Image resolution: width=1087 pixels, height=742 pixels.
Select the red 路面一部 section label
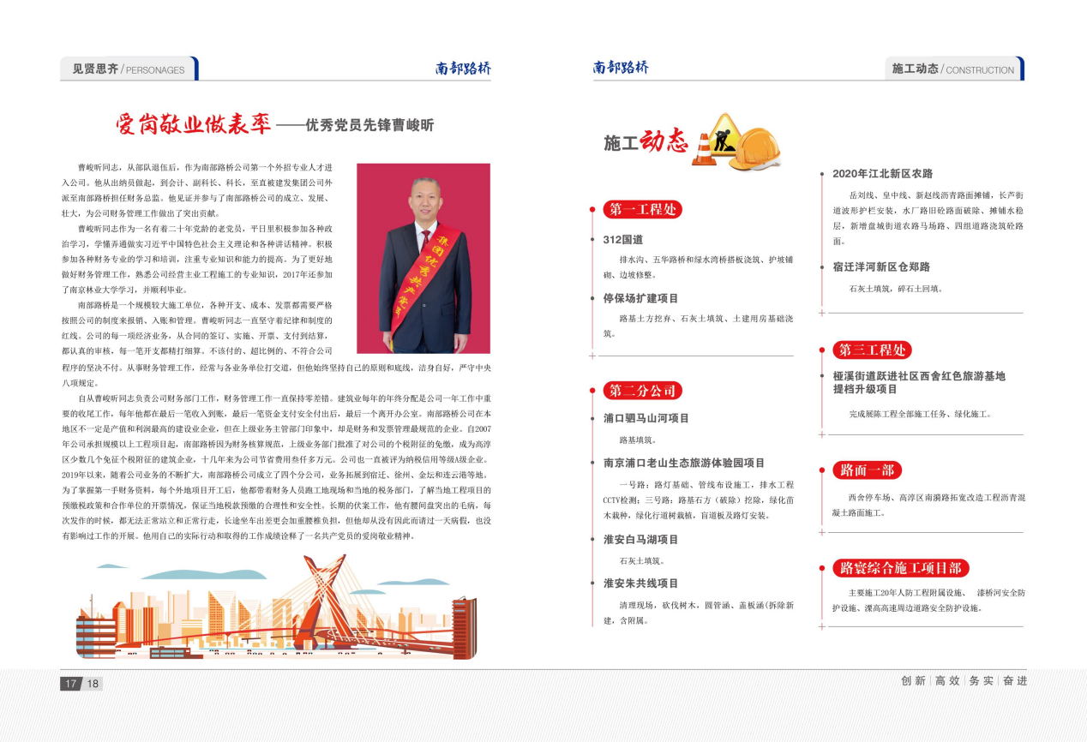[867, 470]
